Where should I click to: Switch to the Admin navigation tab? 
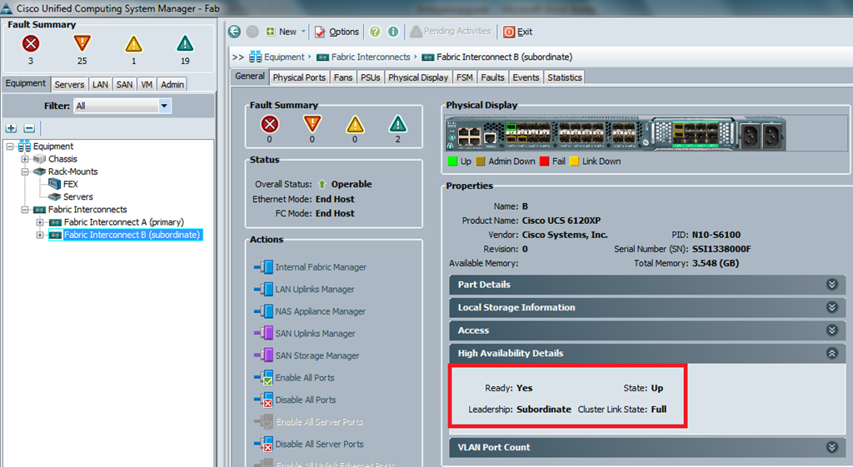172,84
